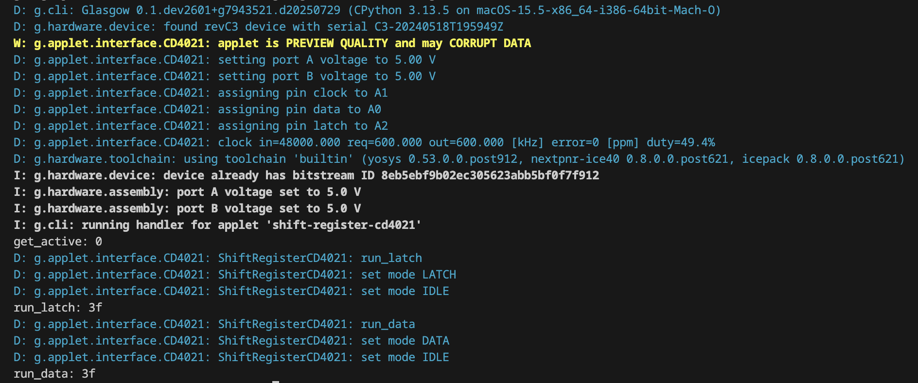Click the CORRUPT DATA warning words
The width and height of the screenshot is (918, 383).
(x=490, y=43)
